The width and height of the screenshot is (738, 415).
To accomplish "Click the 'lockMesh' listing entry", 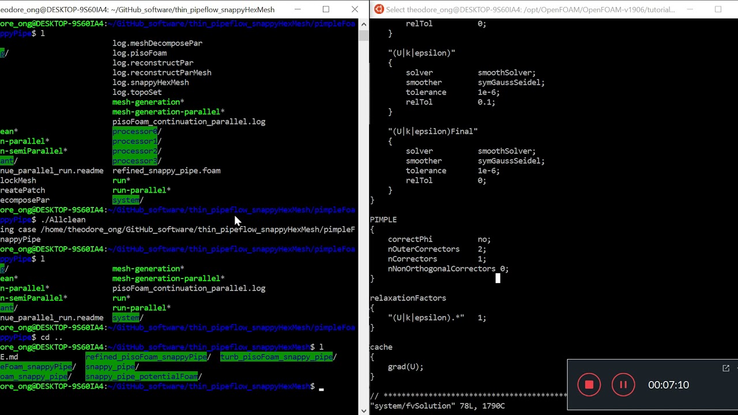I will click(x=18, y=180).
